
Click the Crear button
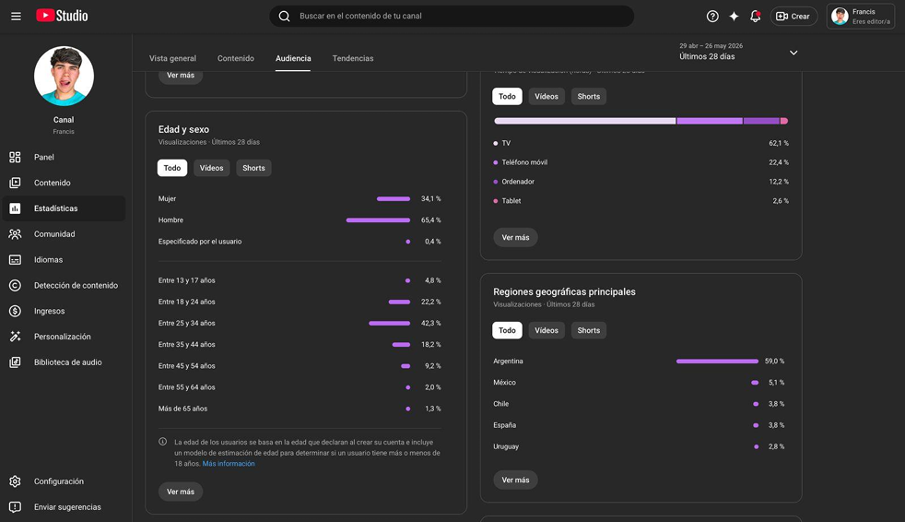(793, 17)
